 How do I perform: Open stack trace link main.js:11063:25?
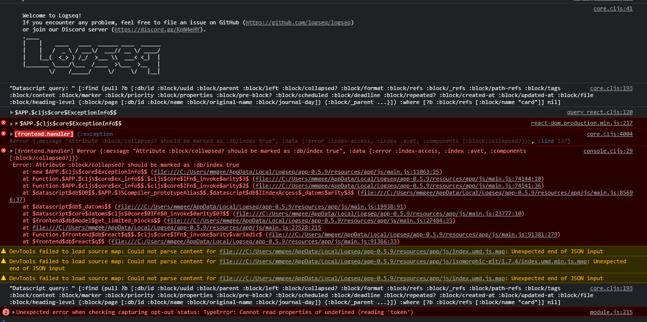296,172
